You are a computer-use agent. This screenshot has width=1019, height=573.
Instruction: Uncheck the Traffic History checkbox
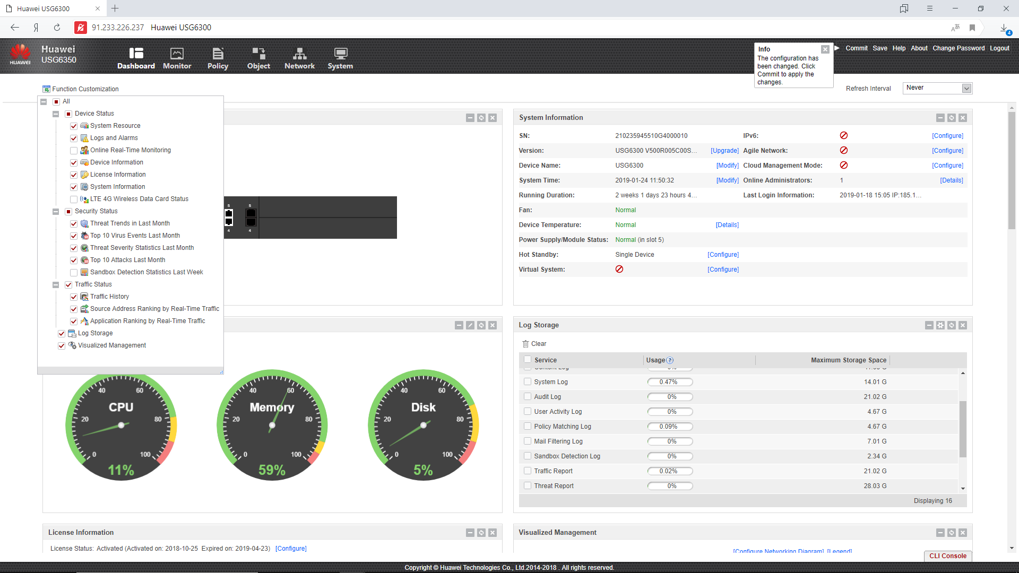(x=74, y=297)
